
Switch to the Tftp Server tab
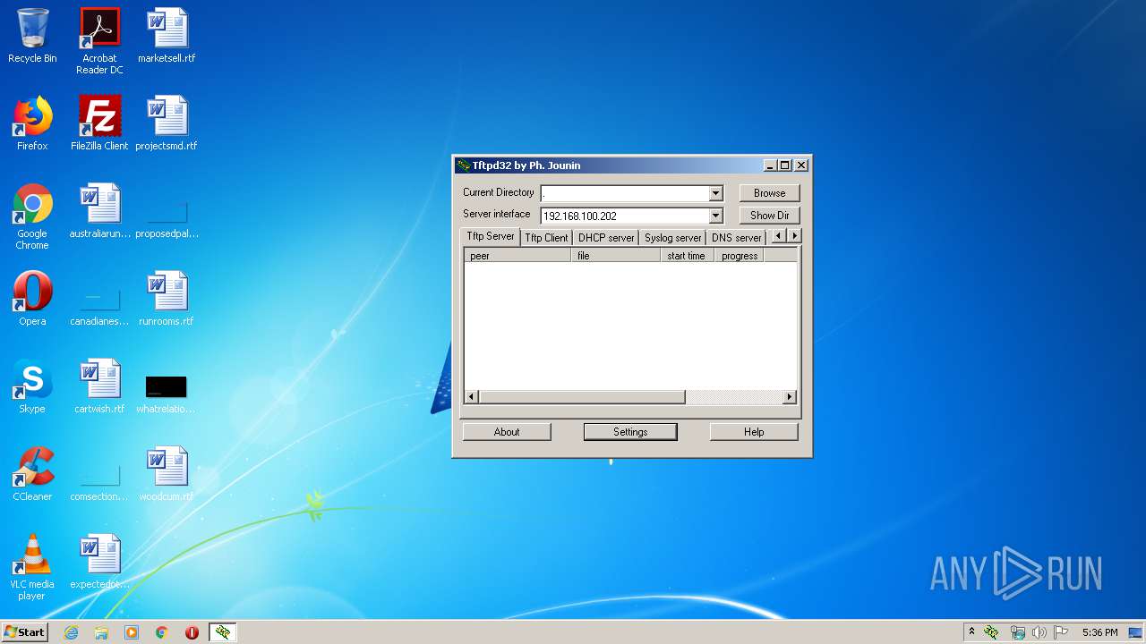[491, 236]
